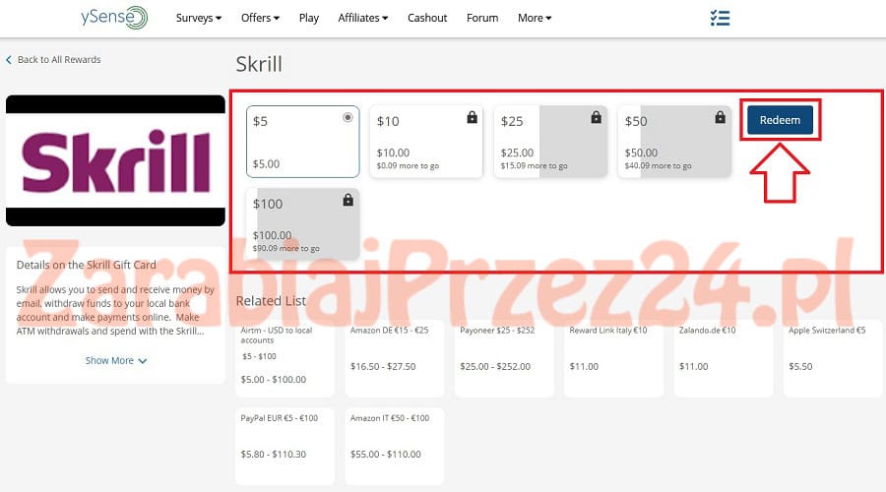Click the lock icon on $100 card
The height and width of the screenshot is (492, 886).
[x=348, y=200]
